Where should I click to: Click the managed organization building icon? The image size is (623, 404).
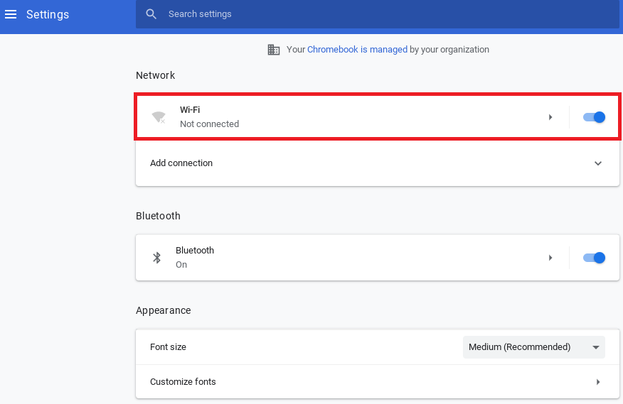pos(273,50)
